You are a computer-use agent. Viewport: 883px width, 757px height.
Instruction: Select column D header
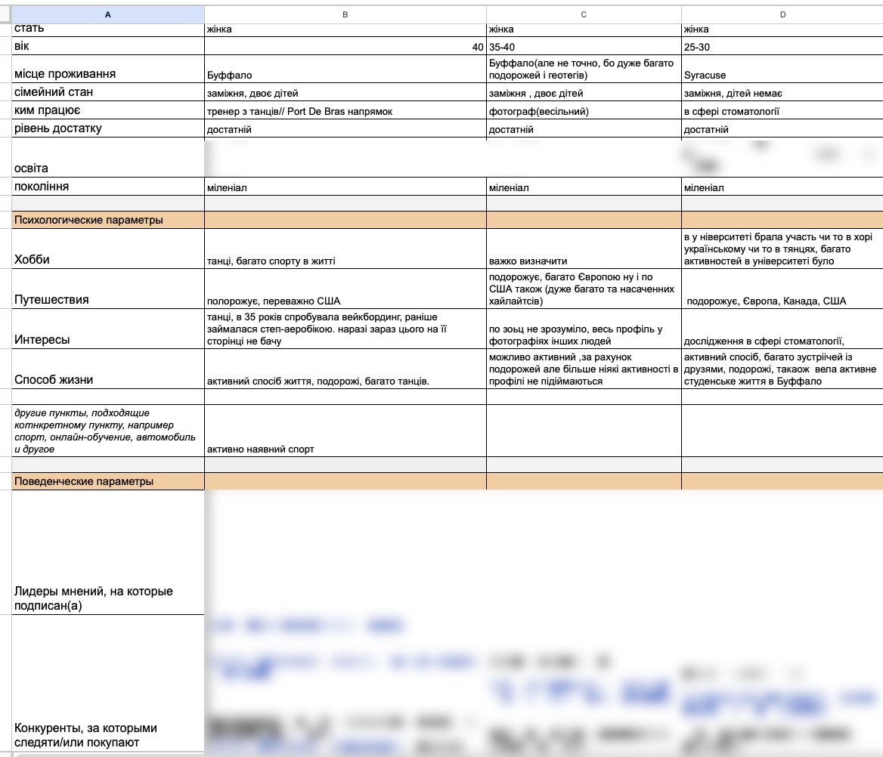pyautogui.click(x=782, y=14)
